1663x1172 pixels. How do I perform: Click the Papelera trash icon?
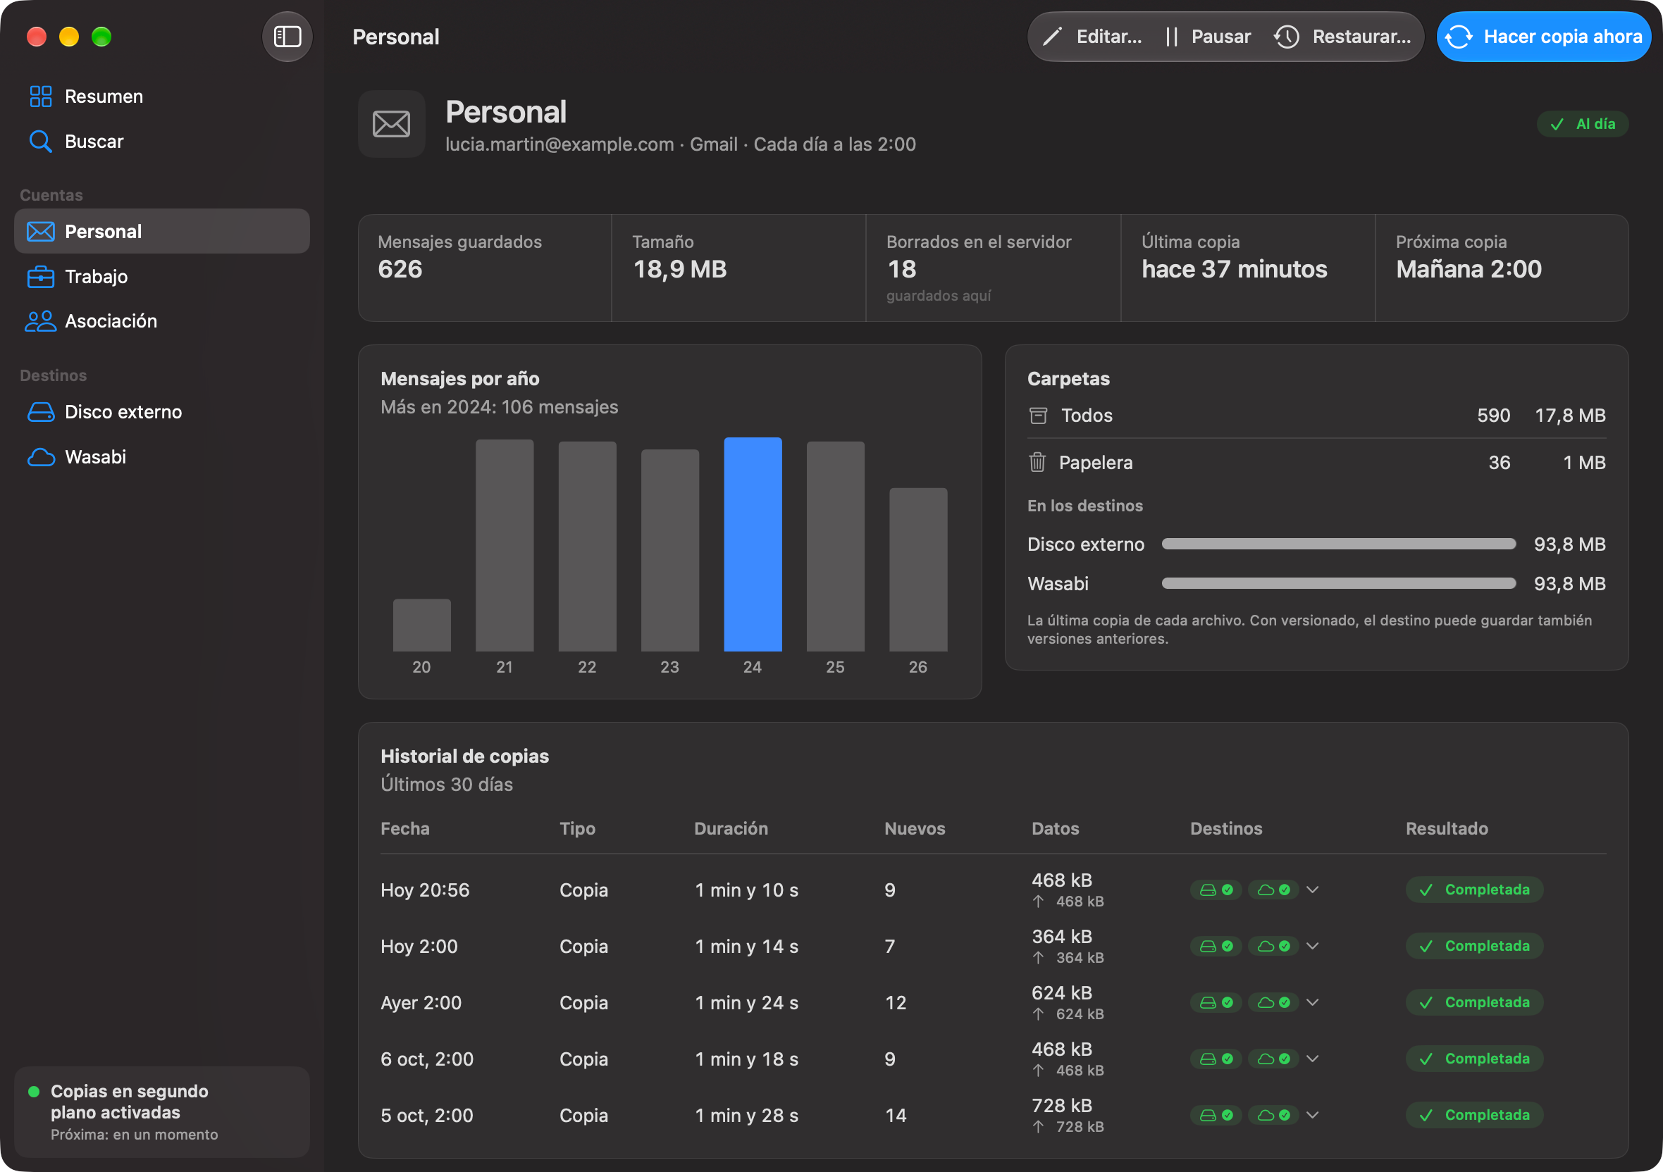pos(1037,462)
